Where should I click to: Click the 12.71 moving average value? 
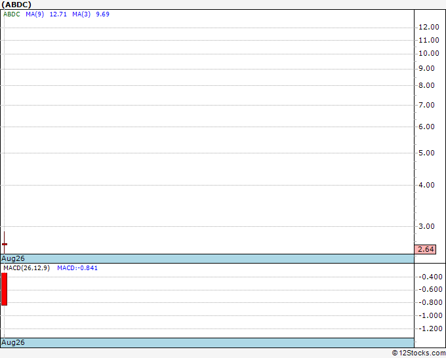point(58,14)
